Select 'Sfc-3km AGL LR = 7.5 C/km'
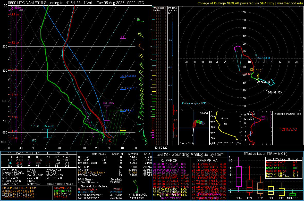The image size is (304, 201). pyautogui.click(x=19, y=188)
